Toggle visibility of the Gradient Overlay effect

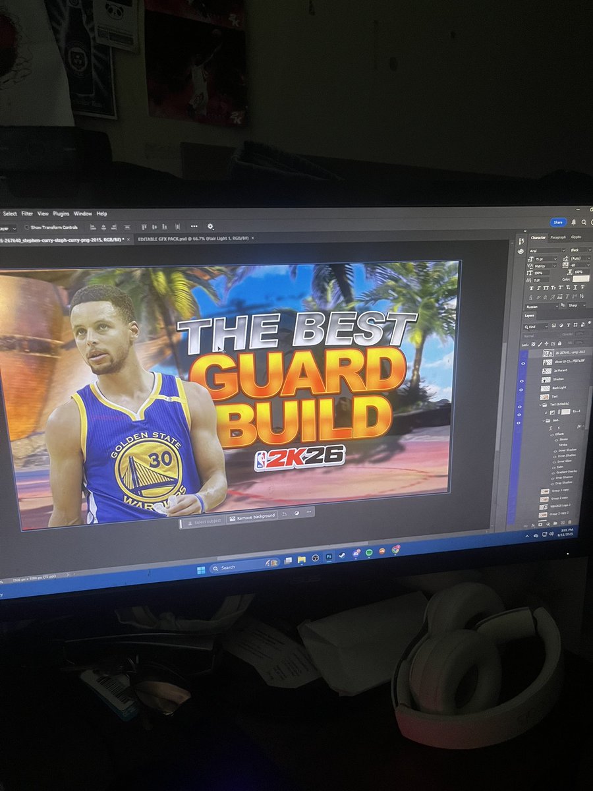tap(553, 473)
